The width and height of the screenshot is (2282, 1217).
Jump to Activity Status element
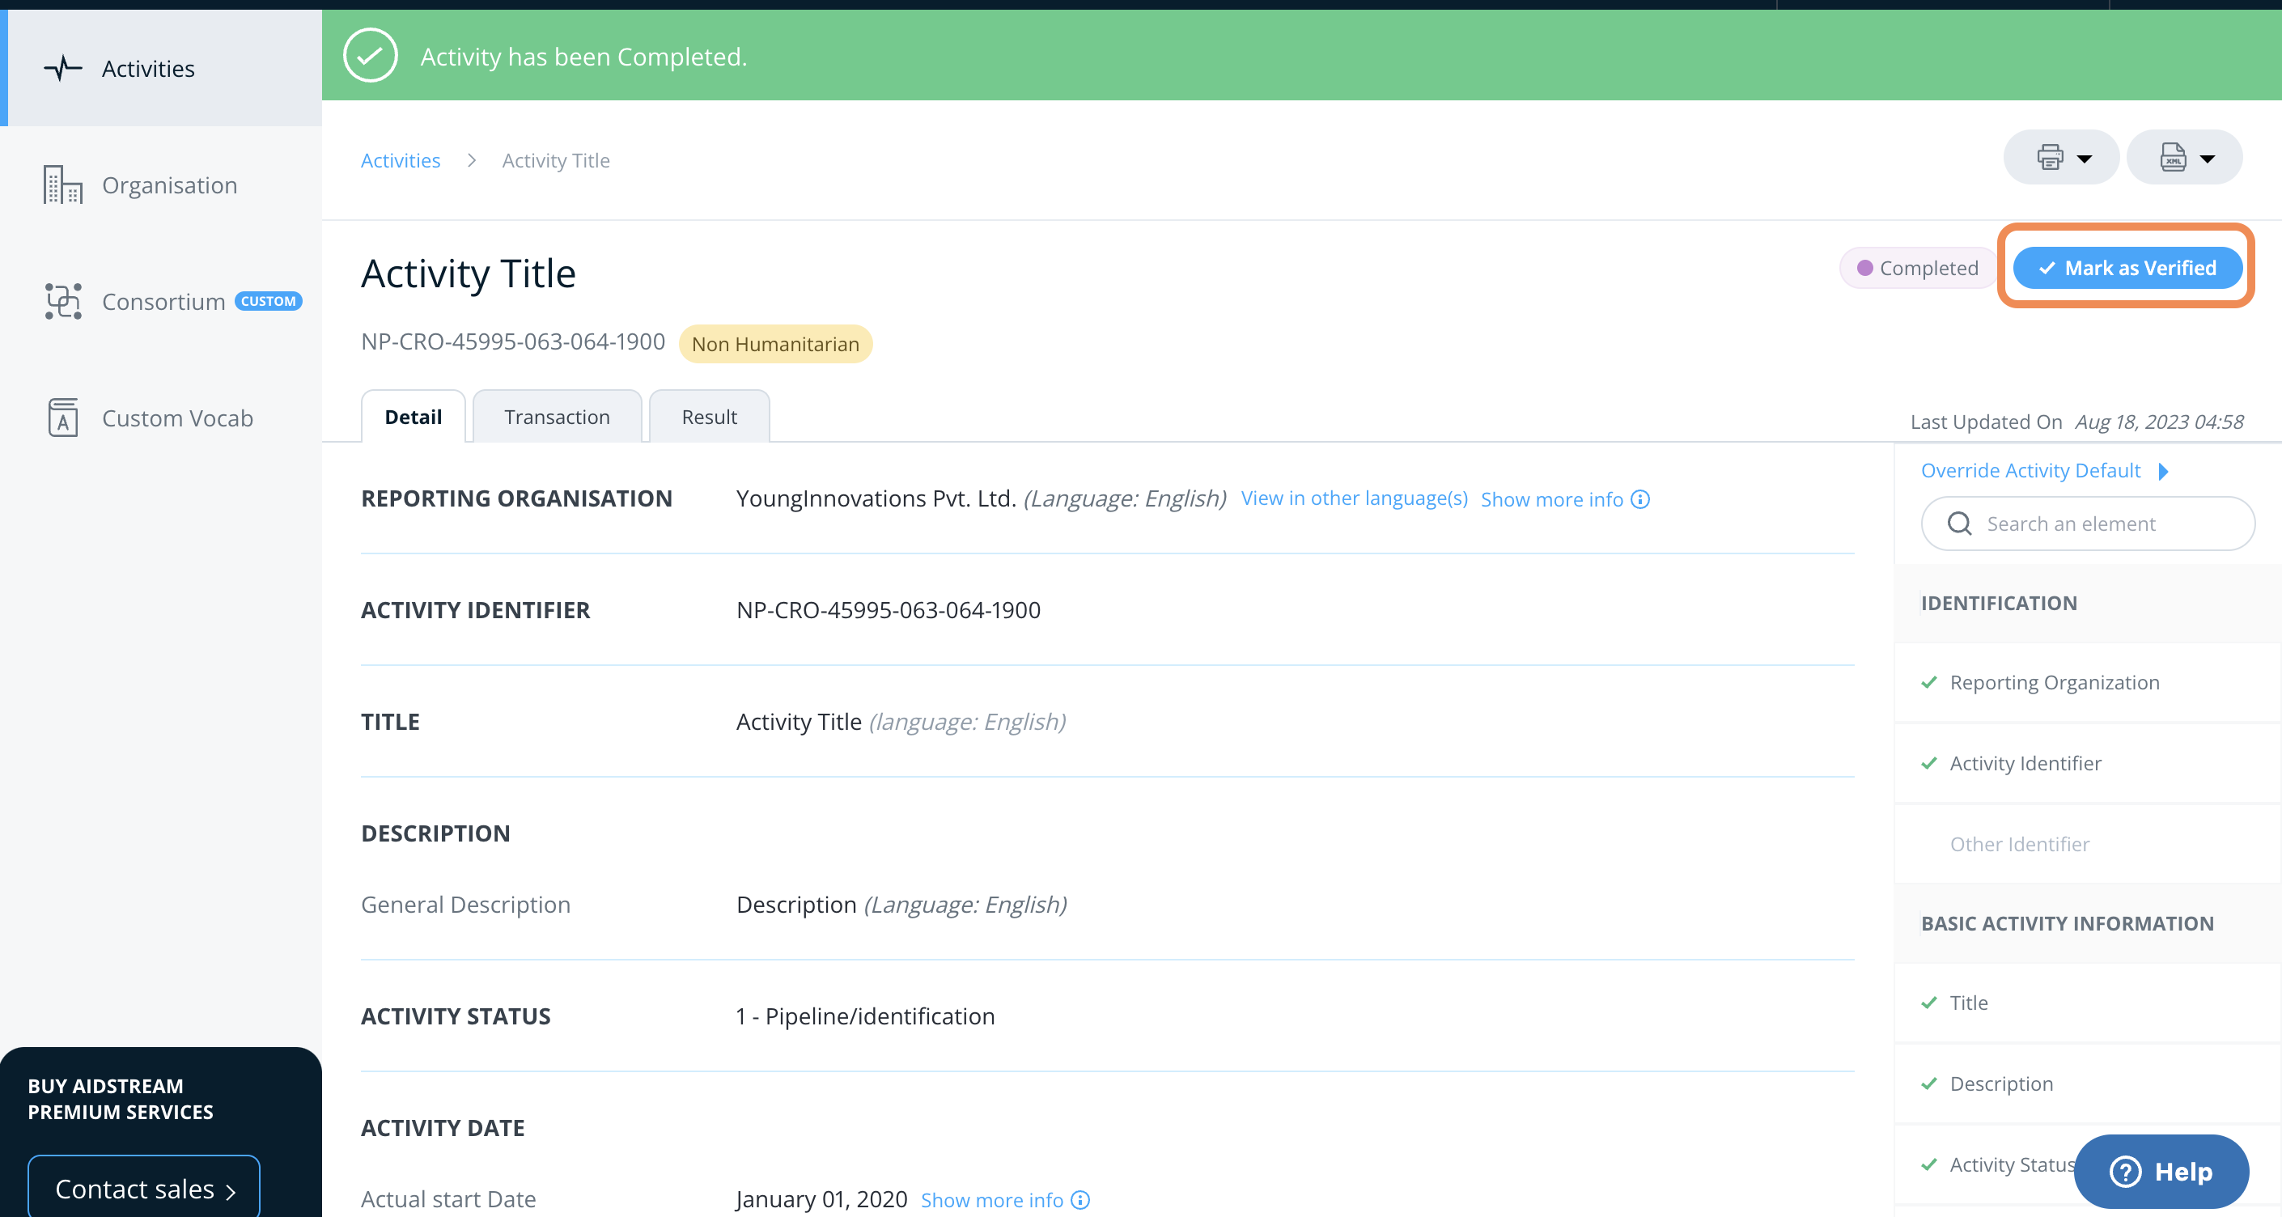point(2012,1164)
